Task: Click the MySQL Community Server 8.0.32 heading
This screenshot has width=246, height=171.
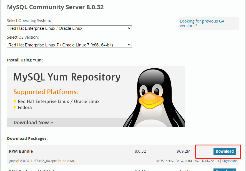Action: tap(55, 7)
